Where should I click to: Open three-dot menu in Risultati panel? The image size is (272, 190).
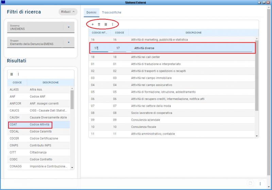coord(18,74)
